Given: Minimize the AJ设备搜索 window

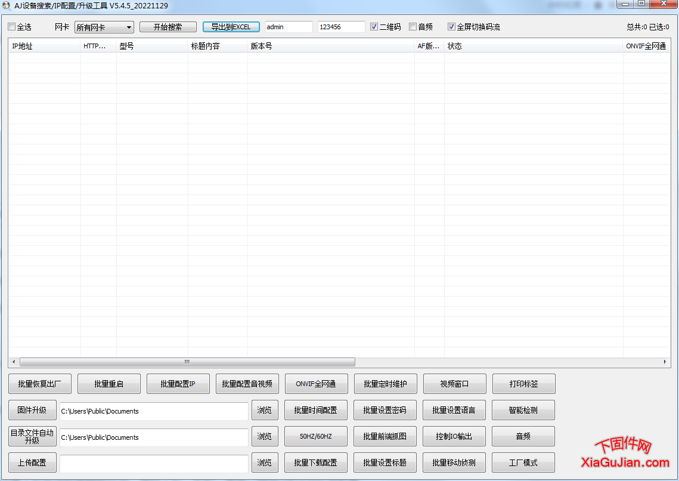Looking at the screenshot, I should [x=625, y=4].
